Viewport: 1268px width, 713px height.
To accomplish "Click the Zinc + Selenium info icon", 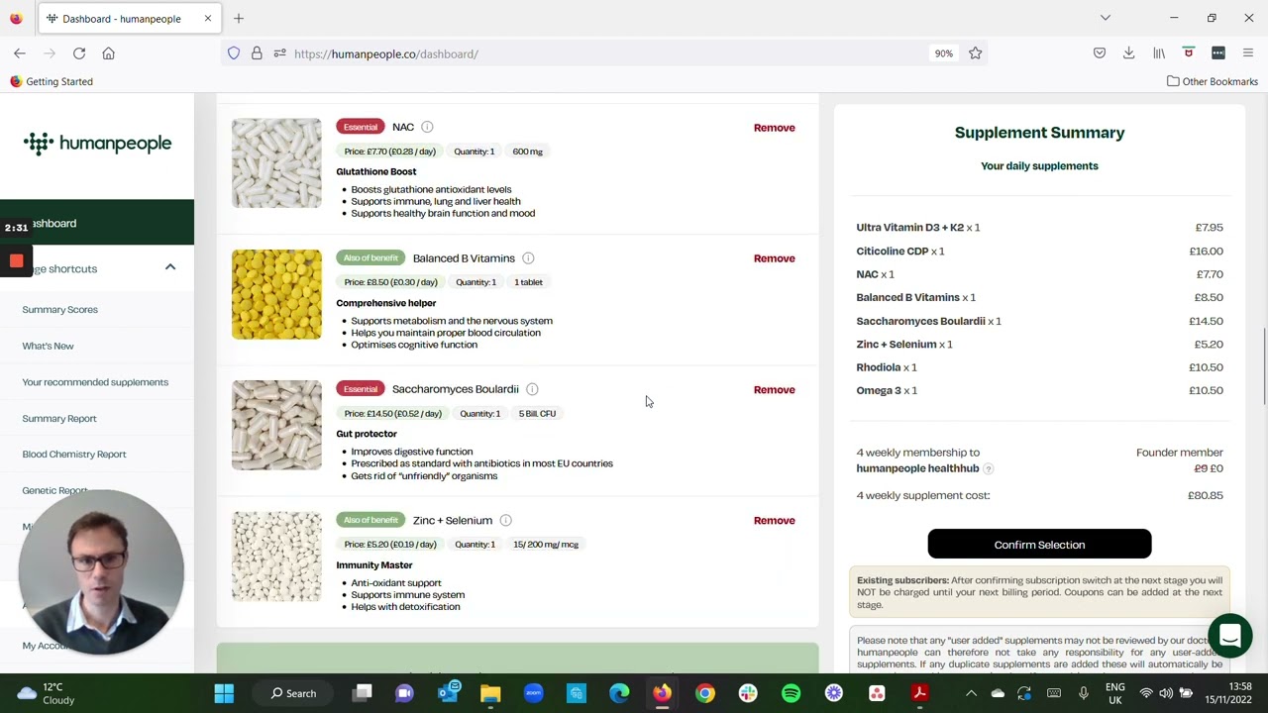I will point(505,521).
